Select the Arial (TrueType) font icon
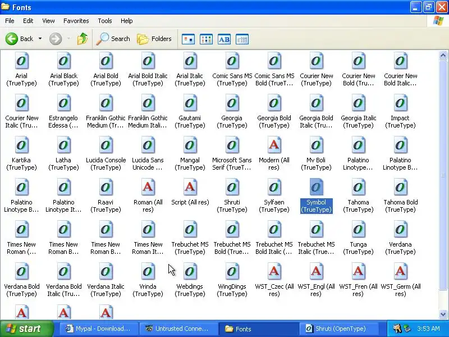 point(22,61)
